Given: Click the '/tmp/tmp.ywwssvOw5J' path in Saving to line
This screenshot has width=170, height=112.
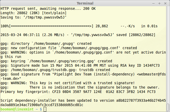Looking at the screenshot, I should (x=45, y=18).
